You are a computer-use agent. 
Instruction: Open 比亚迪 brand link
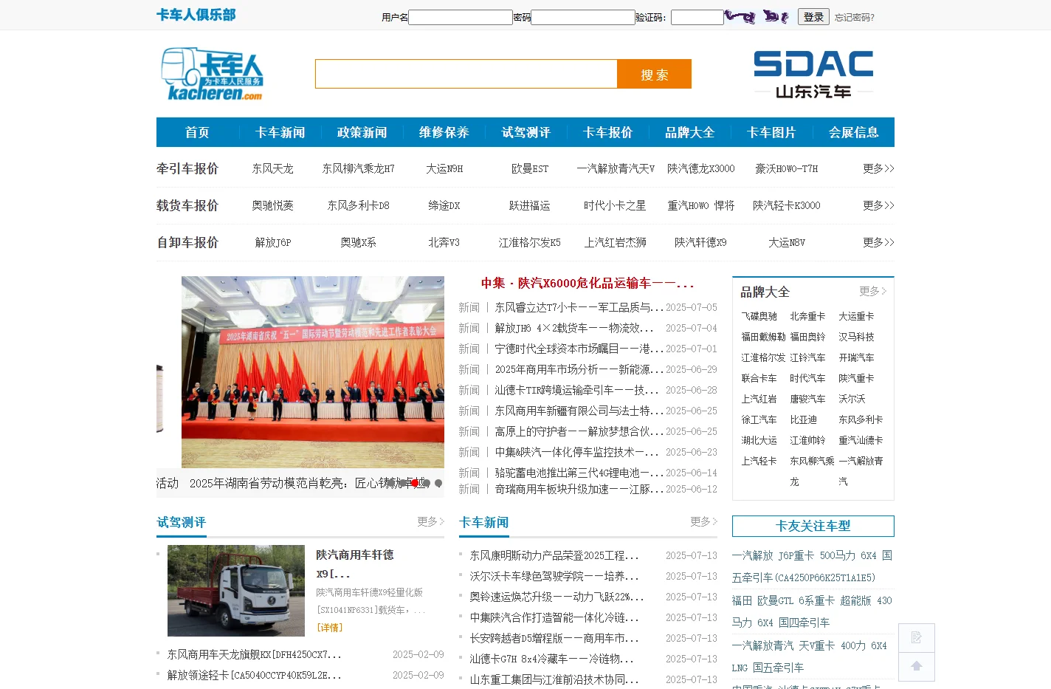coord(804,419)
